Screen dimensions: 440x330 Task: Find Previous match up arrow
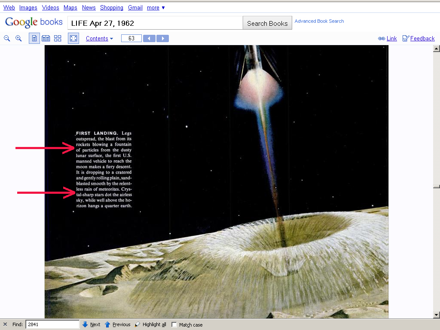coord(107,324)
